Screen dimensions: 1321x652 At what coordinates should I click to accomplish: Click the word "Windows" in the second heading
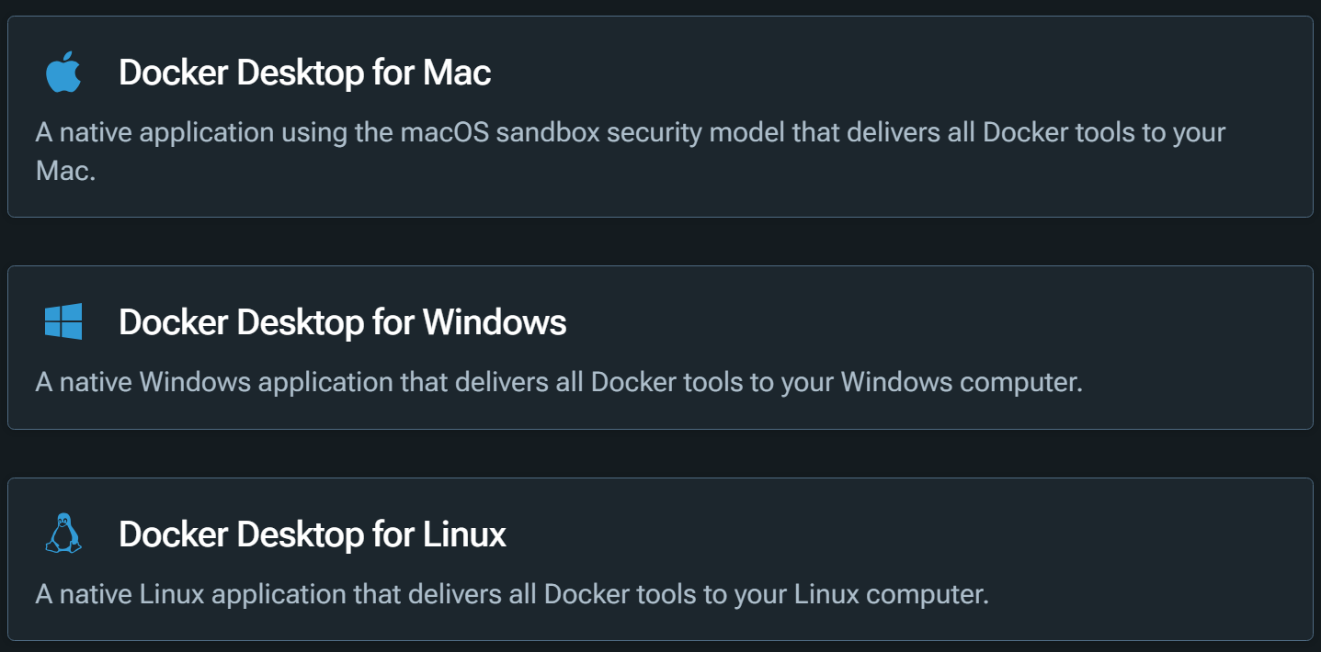click(495, 321)
